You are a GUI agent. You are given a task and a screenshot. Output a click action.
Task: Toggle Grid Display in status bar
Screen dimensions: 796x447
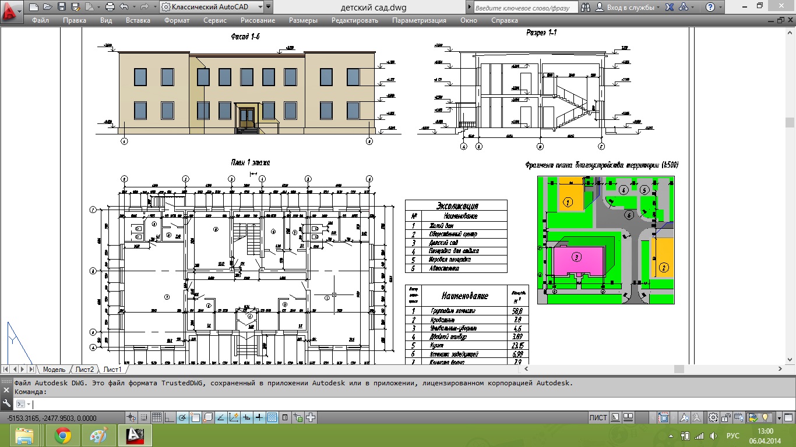(x=157, y=417)
